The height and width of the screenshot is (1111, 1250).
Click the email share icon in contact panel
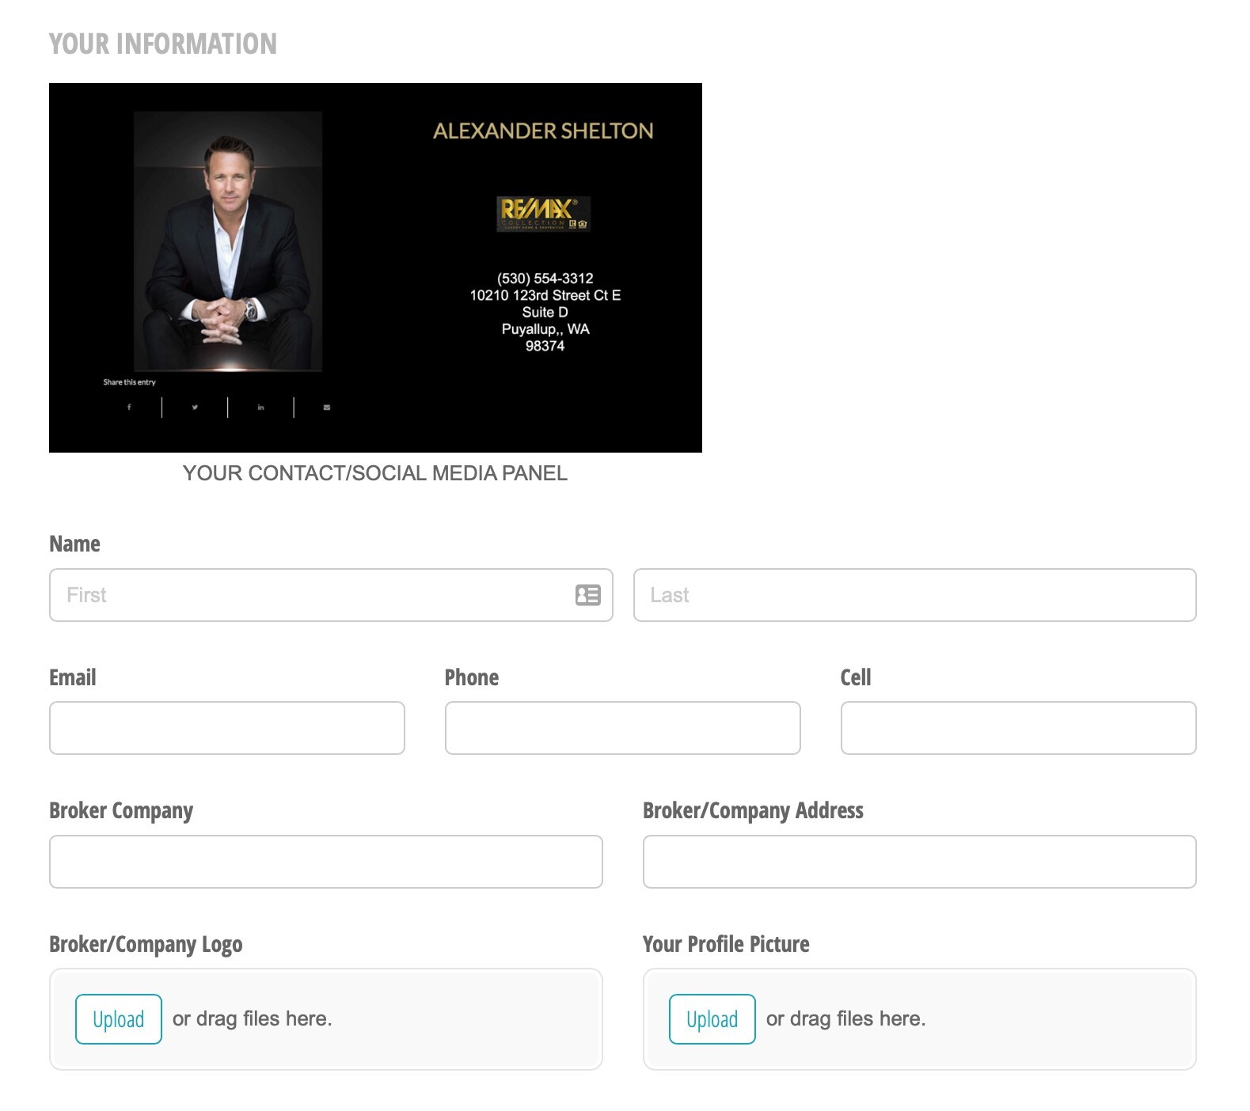pos(327,408)
